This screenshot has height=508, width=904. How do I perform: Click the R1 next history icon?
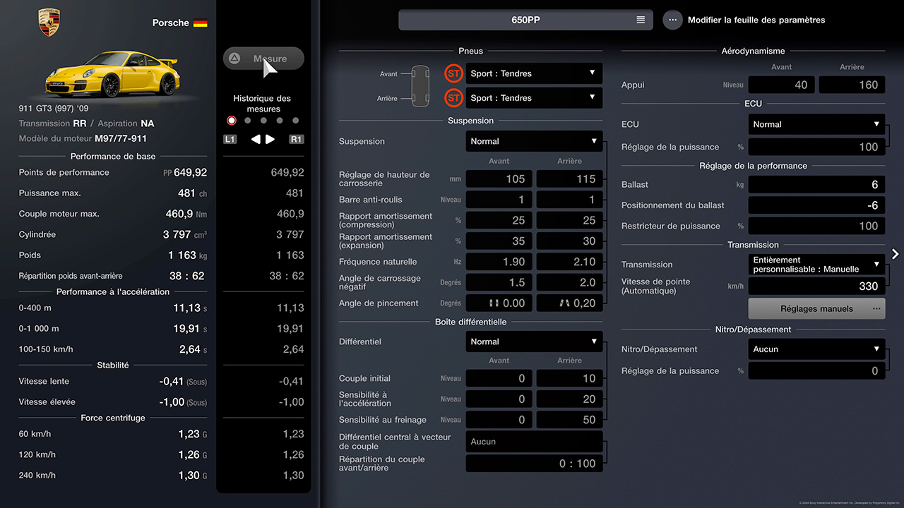(297, 139)
